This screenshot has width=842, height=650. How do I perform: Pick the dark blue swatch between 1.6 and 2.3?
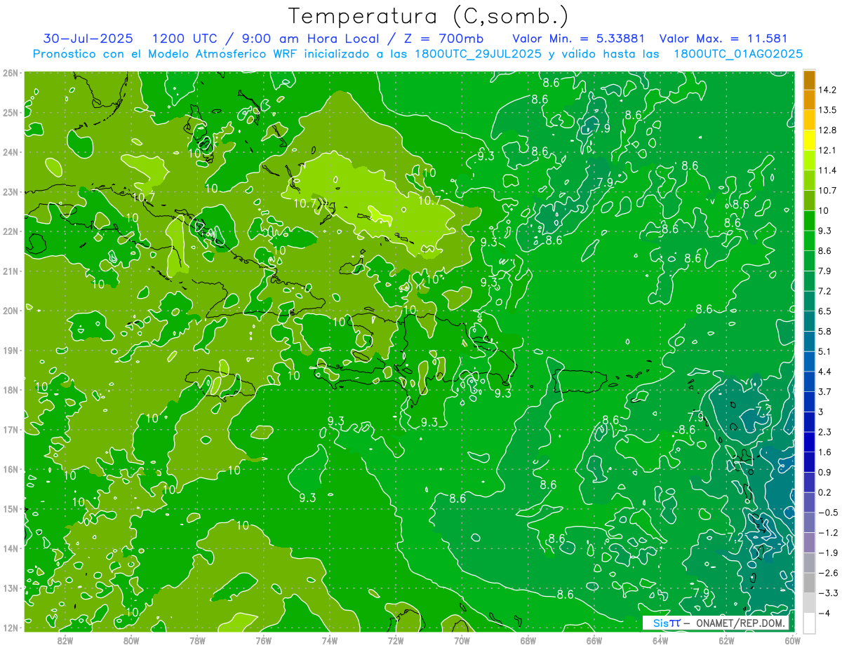[809, 442]
